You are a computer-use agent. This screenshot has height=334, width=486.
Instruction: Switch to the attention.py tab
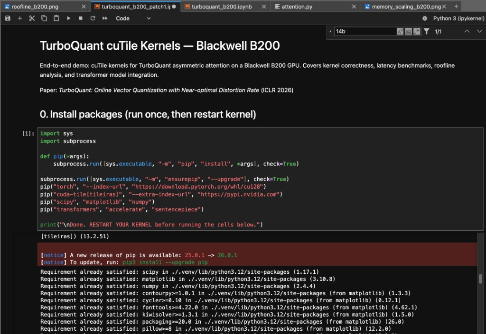pos(297,7)
